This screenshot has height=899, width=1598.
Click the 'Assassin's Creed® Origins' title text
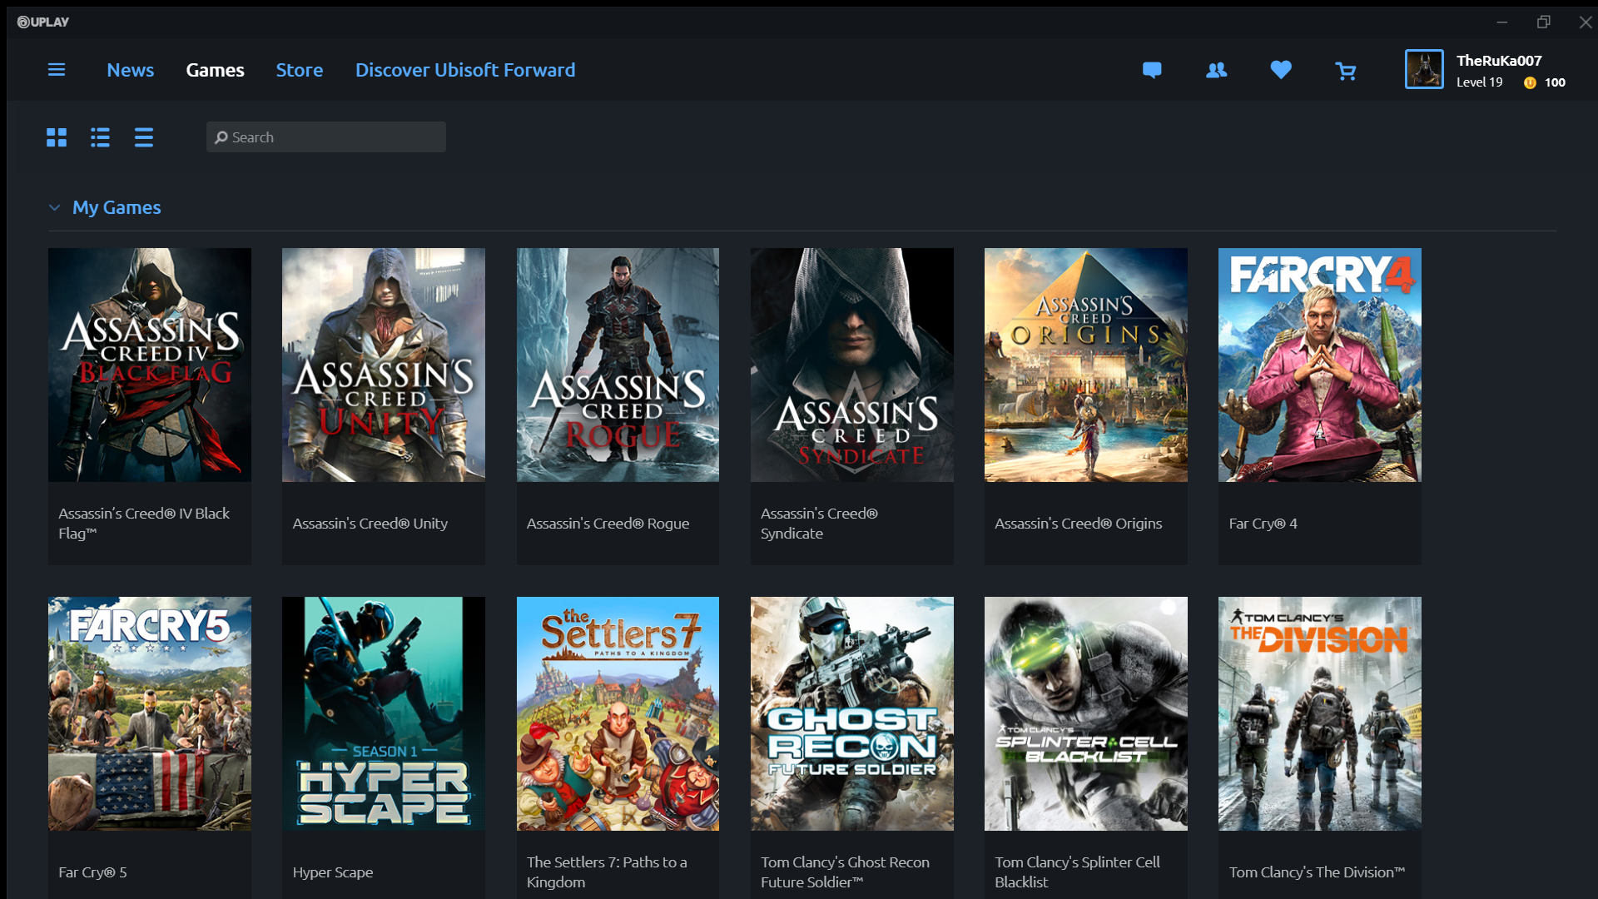click(1078, 524)
